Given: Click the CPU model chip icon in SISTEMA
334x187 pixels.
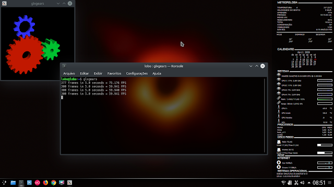Looking at the screenshot, I should coord(279,75).
